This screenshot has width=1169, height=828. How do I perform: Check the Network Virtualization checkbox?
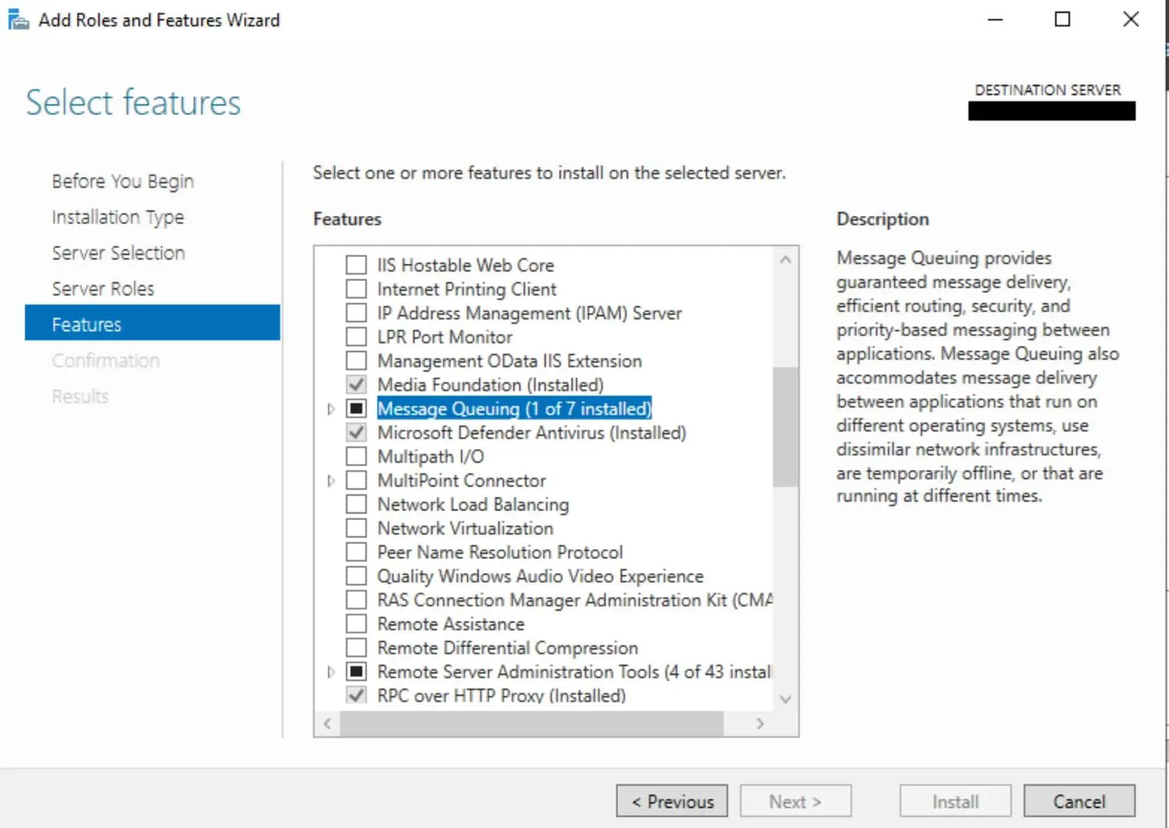pos(356,528)
